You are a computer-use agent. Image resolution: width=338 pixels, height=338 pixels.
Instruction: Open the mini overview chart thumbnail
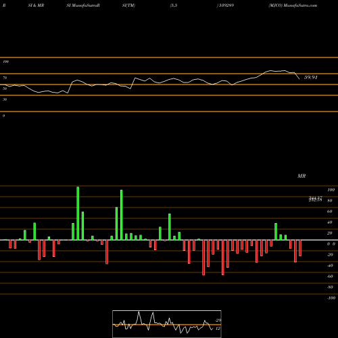point(167,324)
